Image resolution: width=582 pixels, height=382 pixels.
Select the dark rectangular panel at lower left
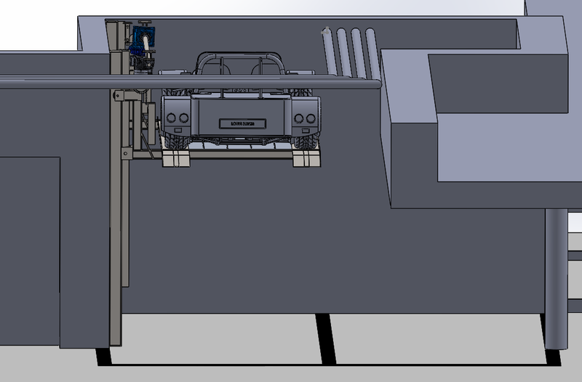click(x=29, y=247)
